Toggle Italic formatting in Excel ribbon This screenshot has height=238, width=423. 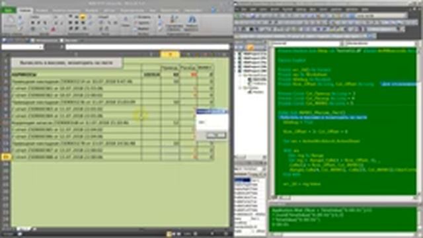tap(39, 23)
